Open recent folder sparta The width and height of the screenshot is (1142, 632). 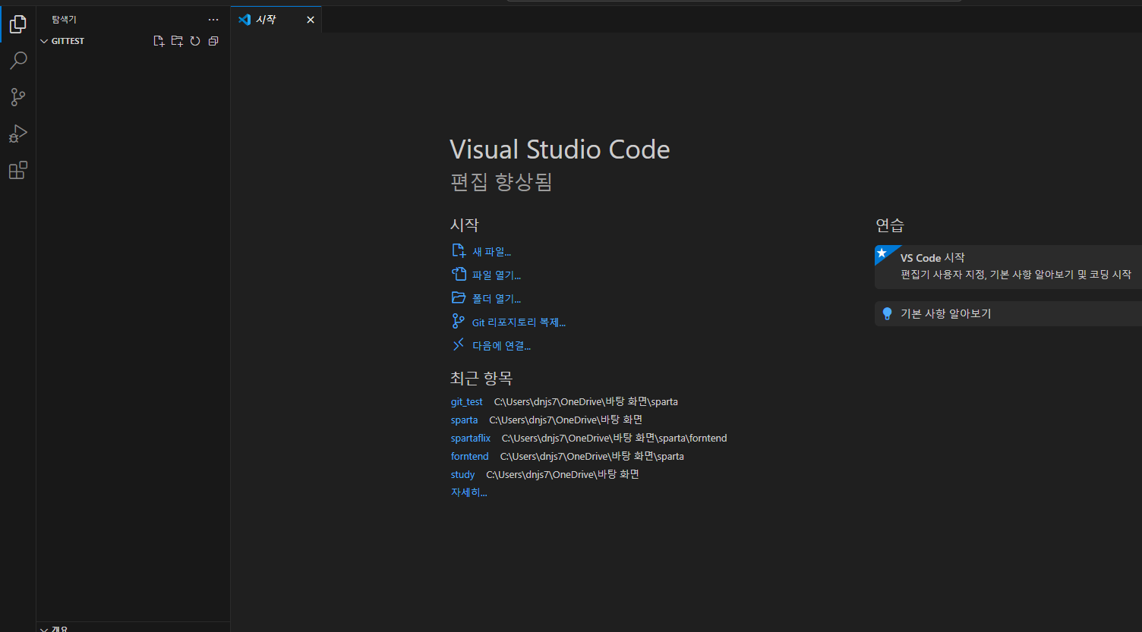pos(465,420)
